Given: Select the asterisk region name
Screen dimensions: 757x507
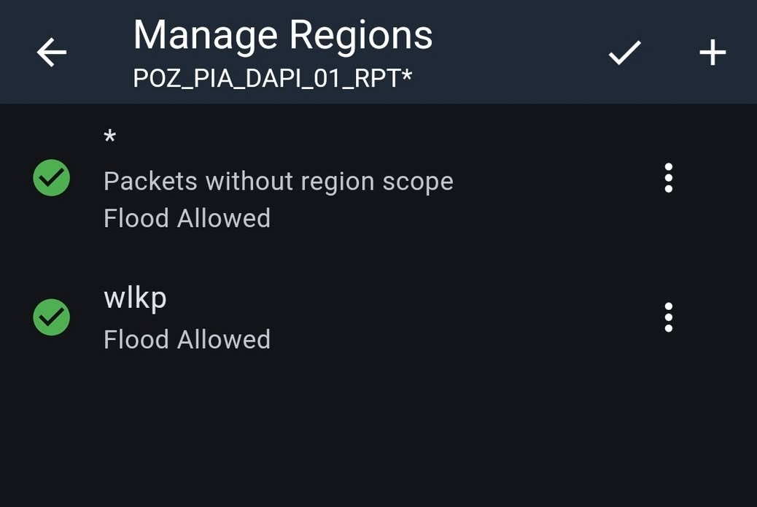Looking at the screenshot, I should tap(110, 138).
